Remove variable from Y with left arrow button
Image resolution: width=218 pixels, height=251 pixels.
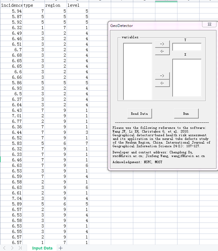(162, 51)
